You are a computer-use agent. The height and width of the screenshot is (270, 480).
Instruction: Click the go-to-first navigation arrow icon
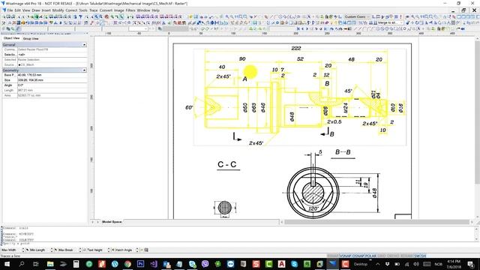tap(298, 28)
